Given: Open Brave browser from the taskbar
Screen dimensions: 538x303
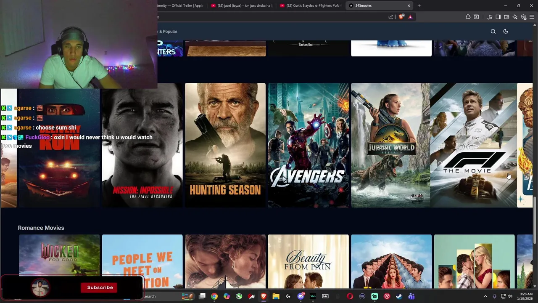Looking at the screenshot, I should pos(264,296).
